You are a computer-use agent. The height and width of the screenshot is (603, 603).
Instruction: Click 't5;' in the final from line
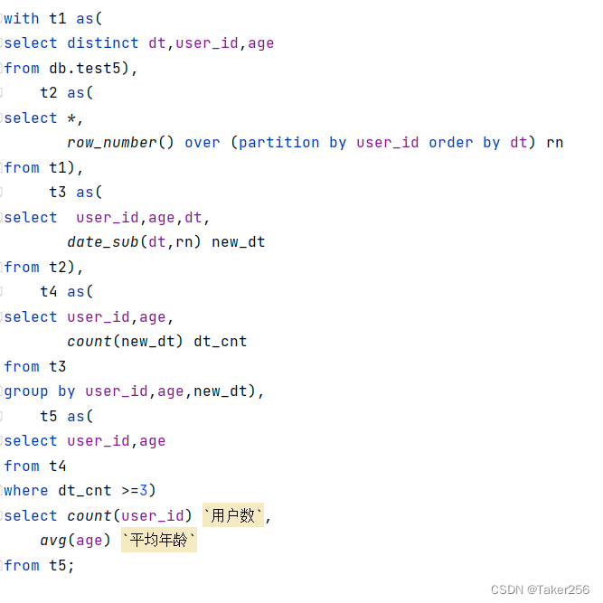[x=61, y=565]
